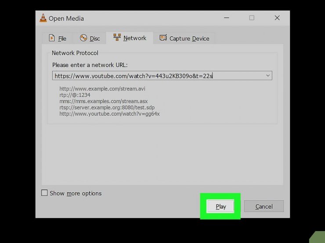Click the Open Media title bar text
This screenshot has width=325, height=243.
pos(66,18)
